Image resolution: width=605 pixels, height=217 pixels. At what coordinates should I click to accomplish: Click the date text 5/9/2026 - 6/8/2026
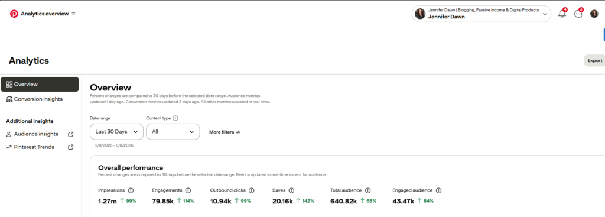tap(114, 146)
